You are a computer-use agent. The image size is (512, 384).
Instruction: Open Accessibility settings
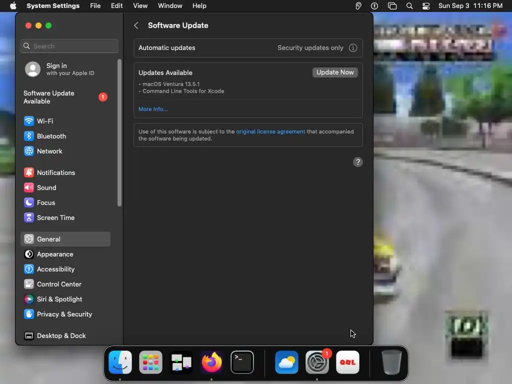[65, 269]
